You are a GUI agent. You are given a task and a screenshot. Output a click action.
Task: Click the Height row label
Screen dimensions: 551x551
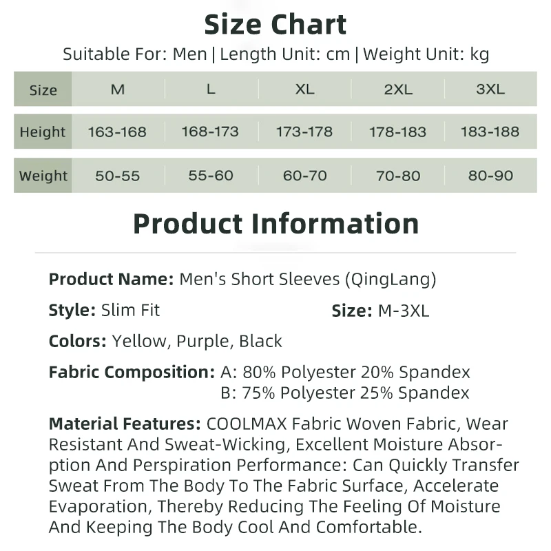click(x=43, y=132)
